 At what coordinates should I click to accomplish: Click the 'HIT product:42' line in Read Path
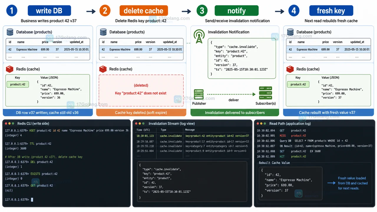(x=281, y=156)
